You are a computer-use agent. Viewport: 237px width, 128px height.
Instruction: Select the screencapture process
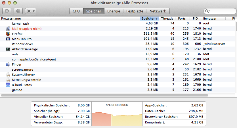[x=22, y=70]
